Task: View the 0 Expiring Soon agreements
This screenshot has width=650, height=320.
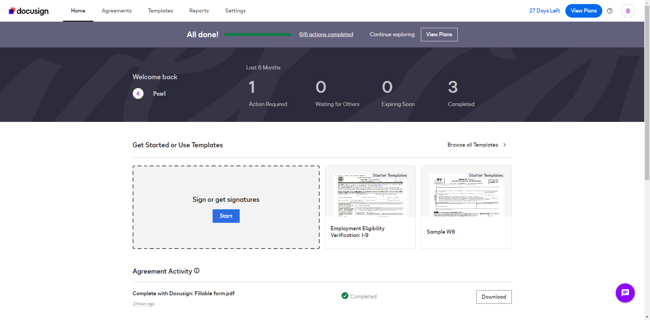Action: coord(398,93)
